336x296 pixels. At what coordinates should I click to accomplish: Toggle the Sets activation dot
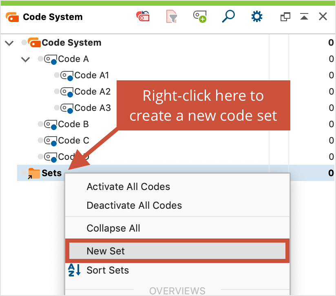coord(24,172)
